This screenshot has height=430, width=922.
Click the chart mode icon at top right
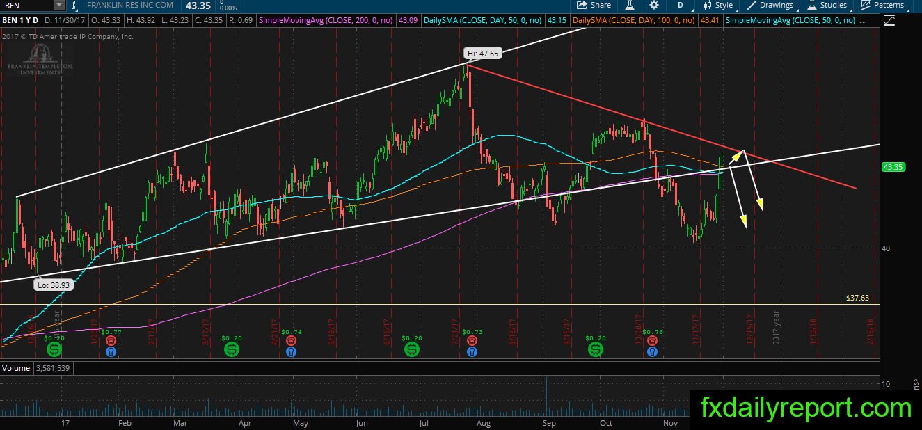click(x=889, y=21)
